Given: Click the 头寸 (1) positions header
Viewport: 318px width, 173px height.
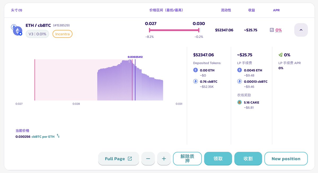Looking at the screenshot, I should coord(16,10).
